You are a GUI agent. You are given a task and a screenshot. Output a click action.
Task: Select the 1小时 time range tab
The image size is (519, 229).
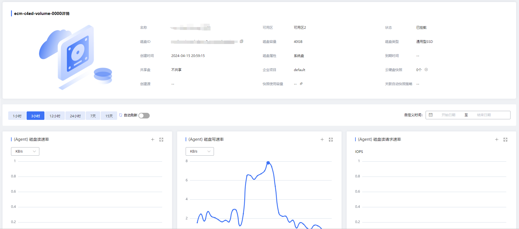point(17,116)
